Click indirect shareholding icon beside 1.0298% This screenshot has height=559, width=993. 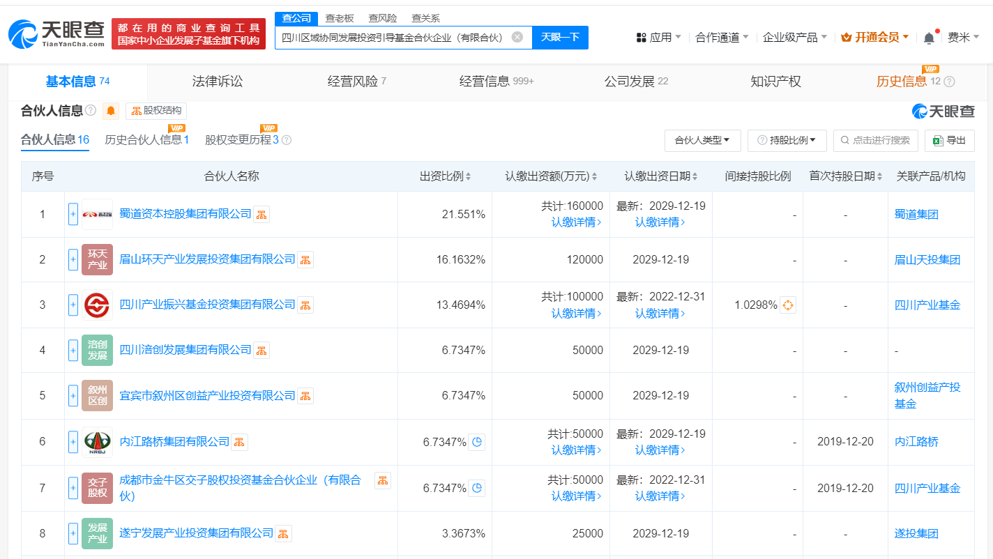click(788, 305)
